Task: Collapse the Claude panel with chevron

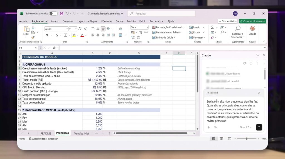Action: [x=257, y=55]
